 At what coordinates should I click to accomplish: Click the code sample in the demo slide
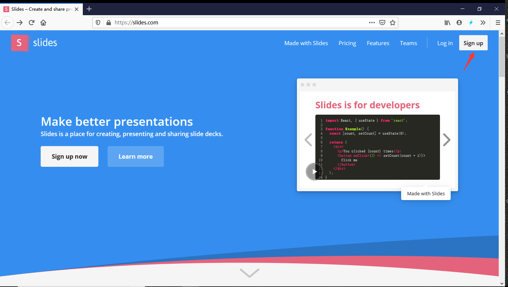point(377,147)
